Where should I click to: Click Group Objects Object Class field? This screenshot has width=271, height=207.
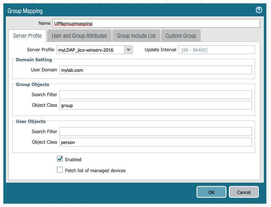(x=156, y=105)
